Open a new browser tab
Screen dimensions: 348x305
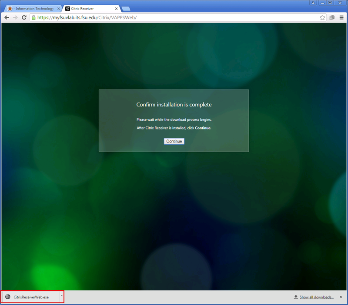126,9
